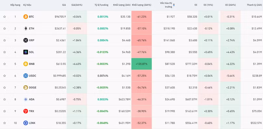Toggle sort arrows on Vốn hóa thị trường

(174, 5)
